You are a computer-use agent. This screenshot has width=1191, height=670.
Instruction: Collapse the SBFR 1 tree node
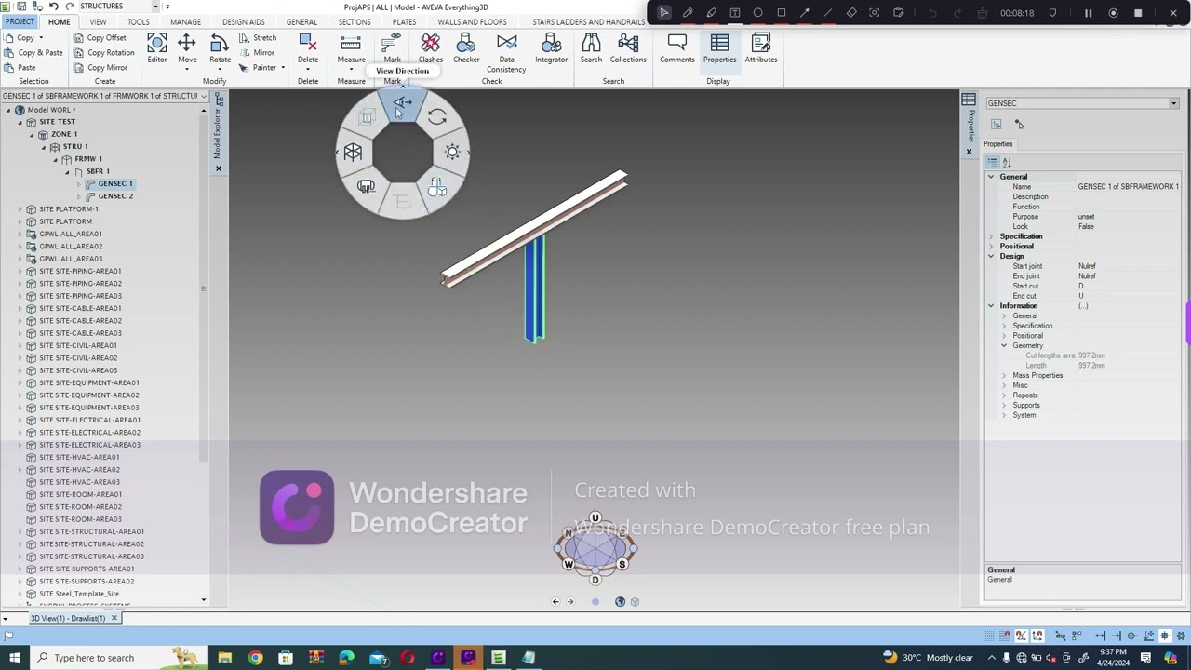point(67,172)
